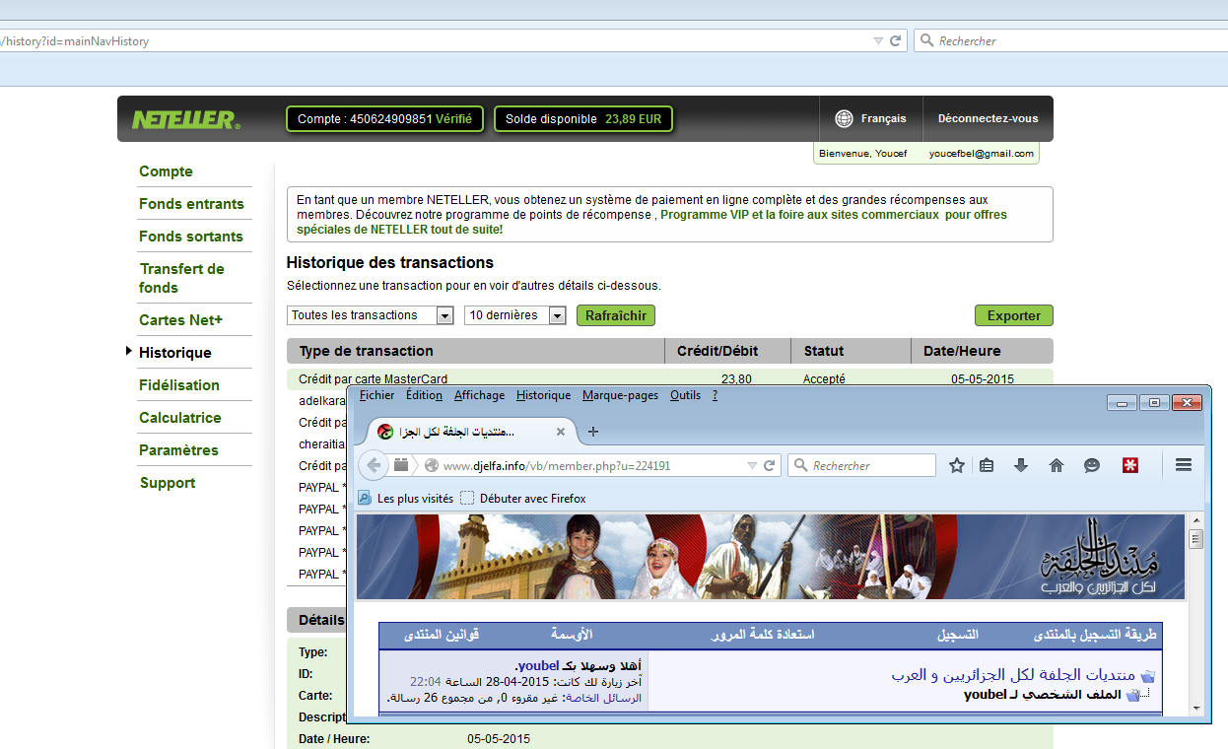The height and width of the screenshot is (749, 1228).
Task: Open Support in sidebar
Action: pyautogui.click(x=168, y=483)
